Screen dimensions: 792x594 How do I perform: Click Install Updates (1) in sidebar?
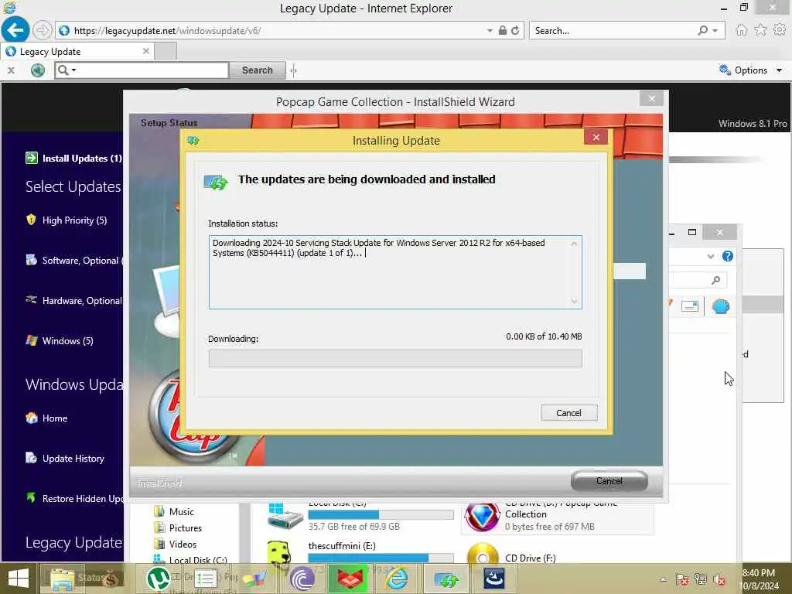(x=82, y=158)
